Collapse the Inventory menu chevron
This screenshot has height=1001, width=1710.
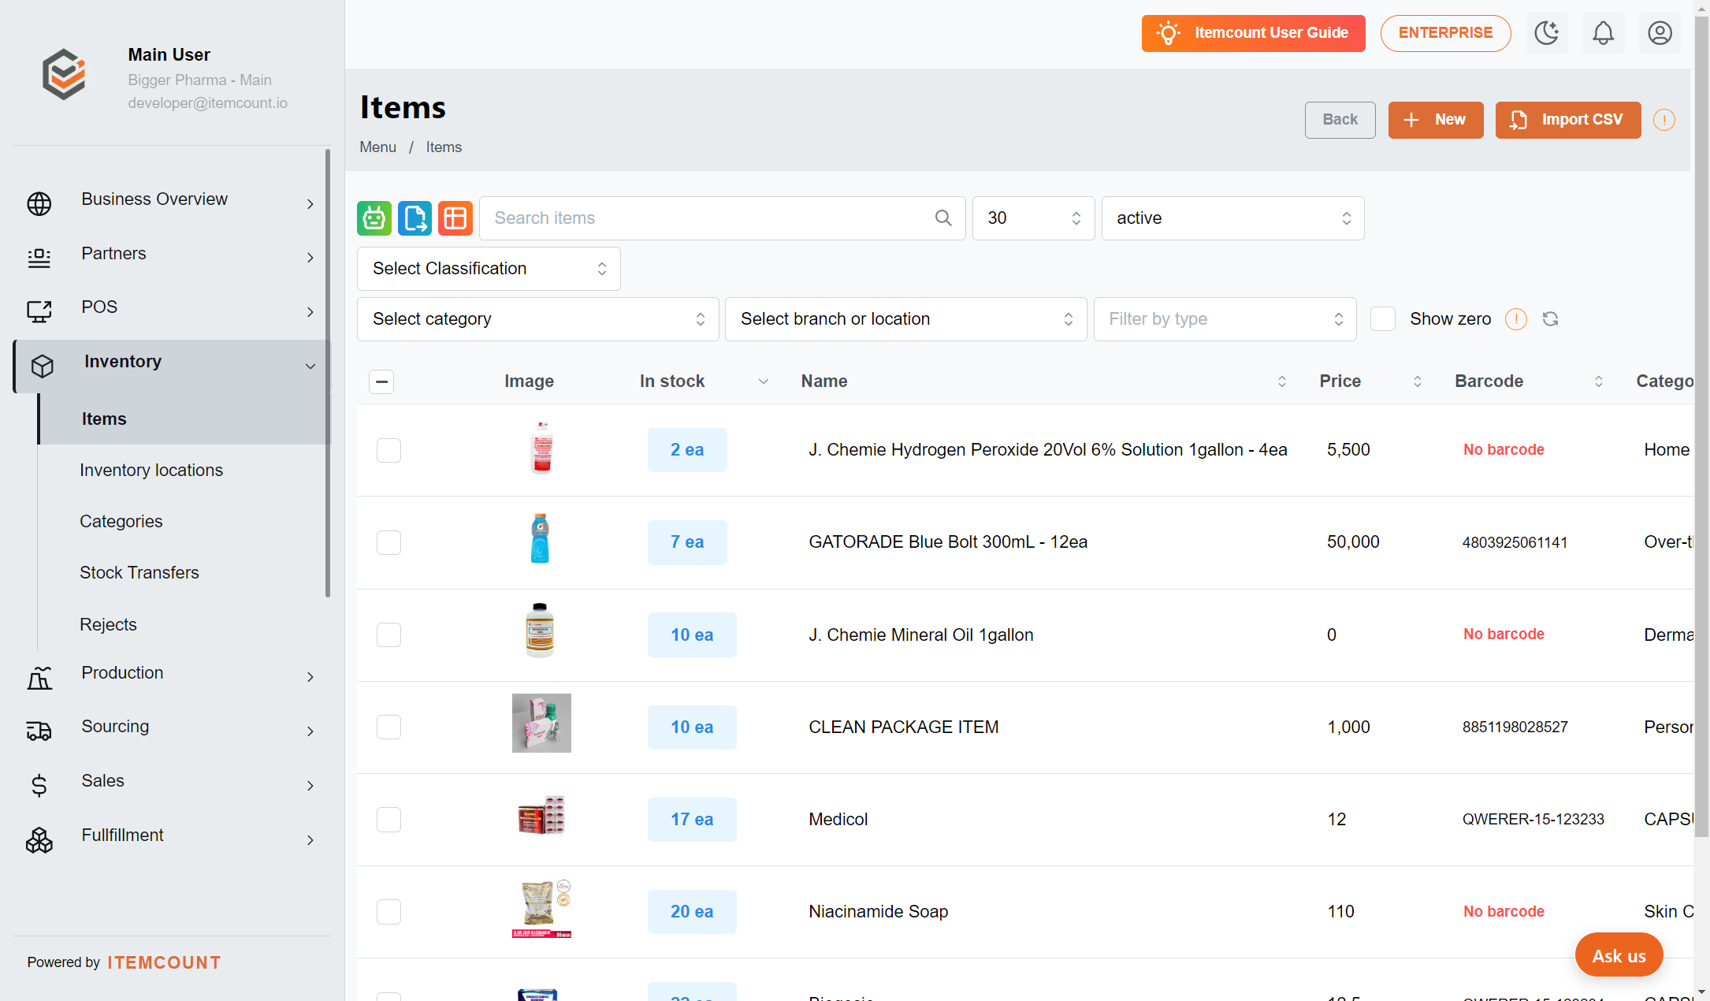[x=310, y=367]
